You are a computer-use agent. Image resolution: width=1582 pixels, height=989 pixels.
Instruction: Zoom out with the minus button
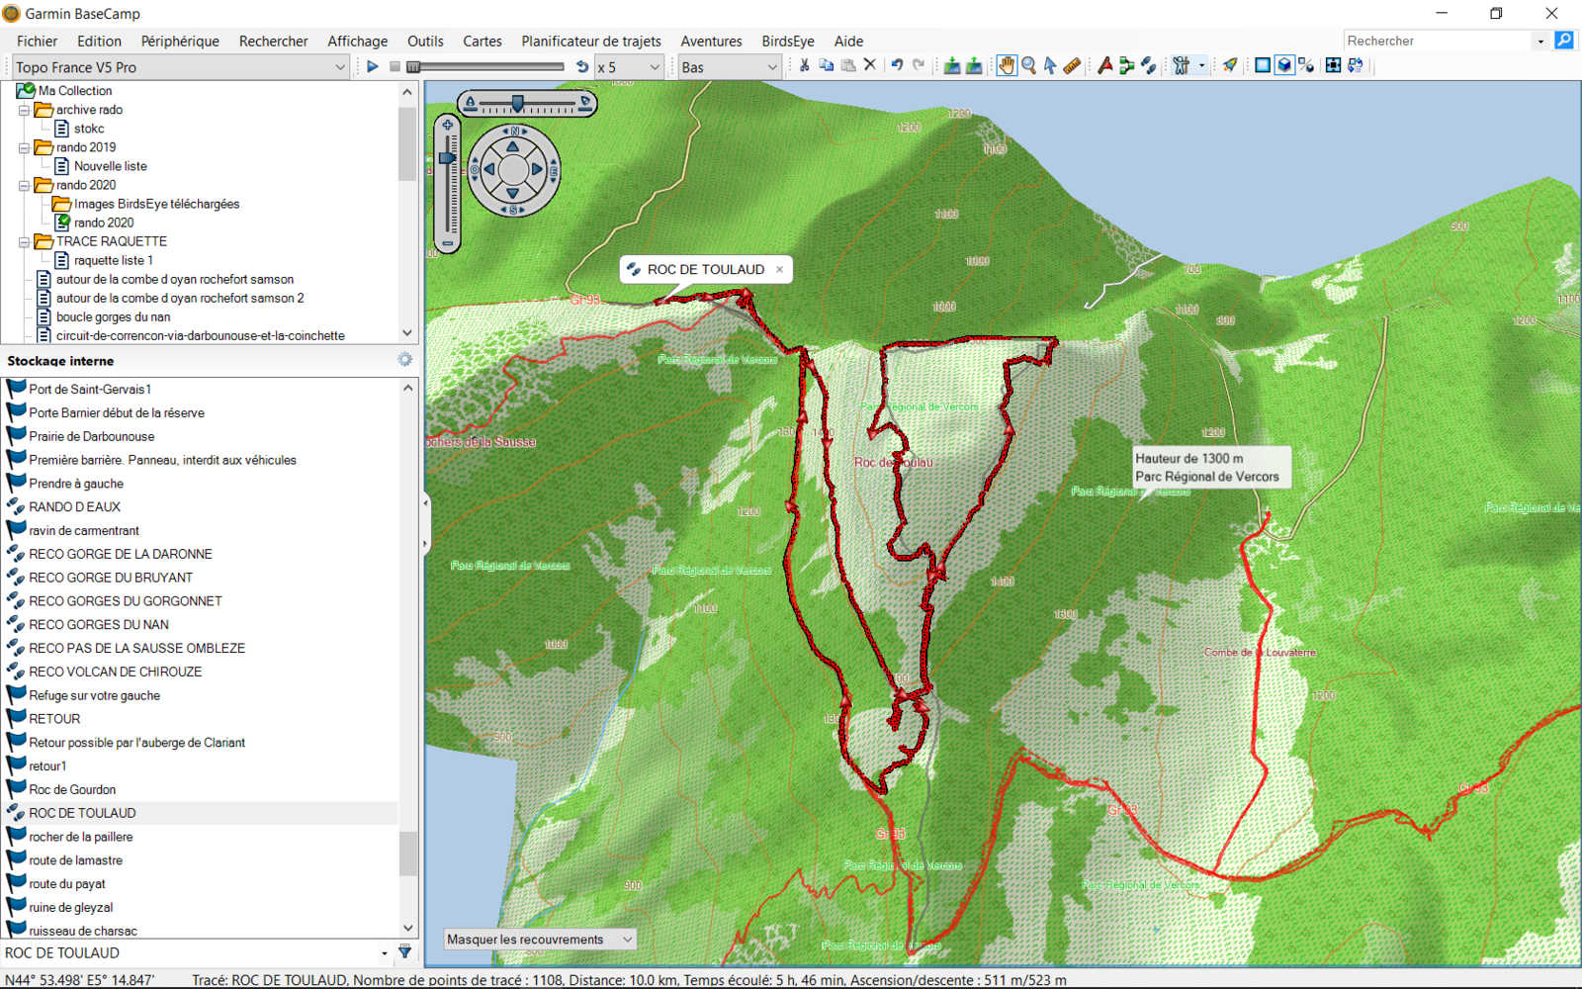pos(448,243)
